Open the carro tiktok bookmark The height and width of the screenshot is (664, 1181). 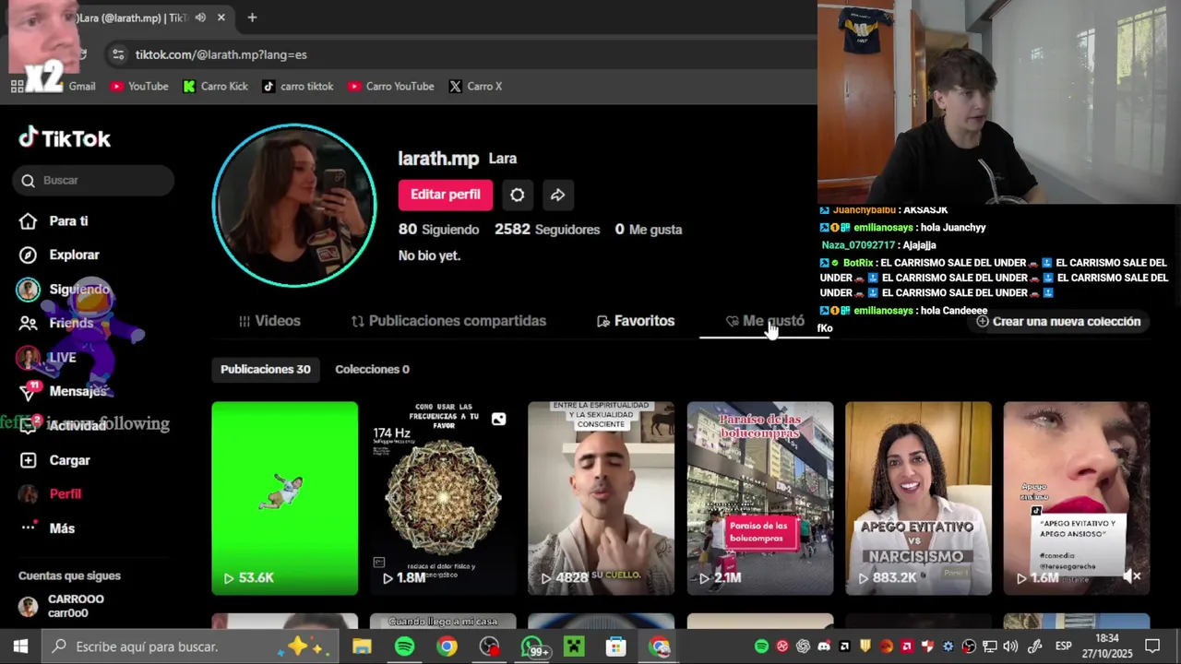pos(297,87)
